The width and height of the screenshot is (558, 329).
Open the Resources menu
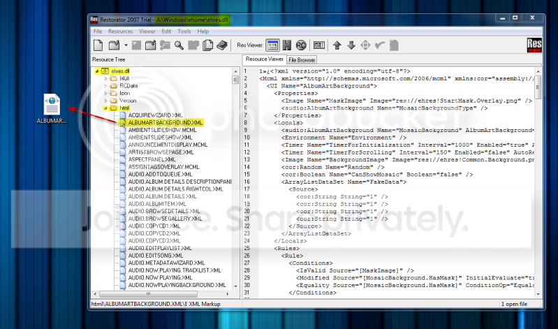pos(120,31)
